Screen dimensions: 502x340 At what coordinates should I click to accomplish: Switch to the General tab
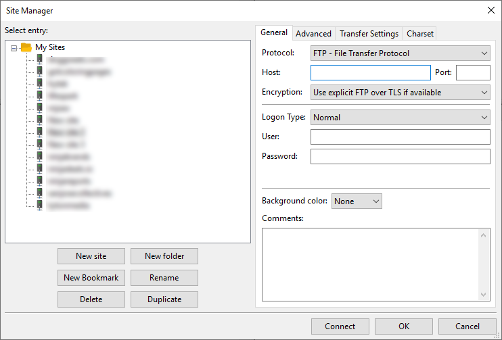click(x=274, y=32)
